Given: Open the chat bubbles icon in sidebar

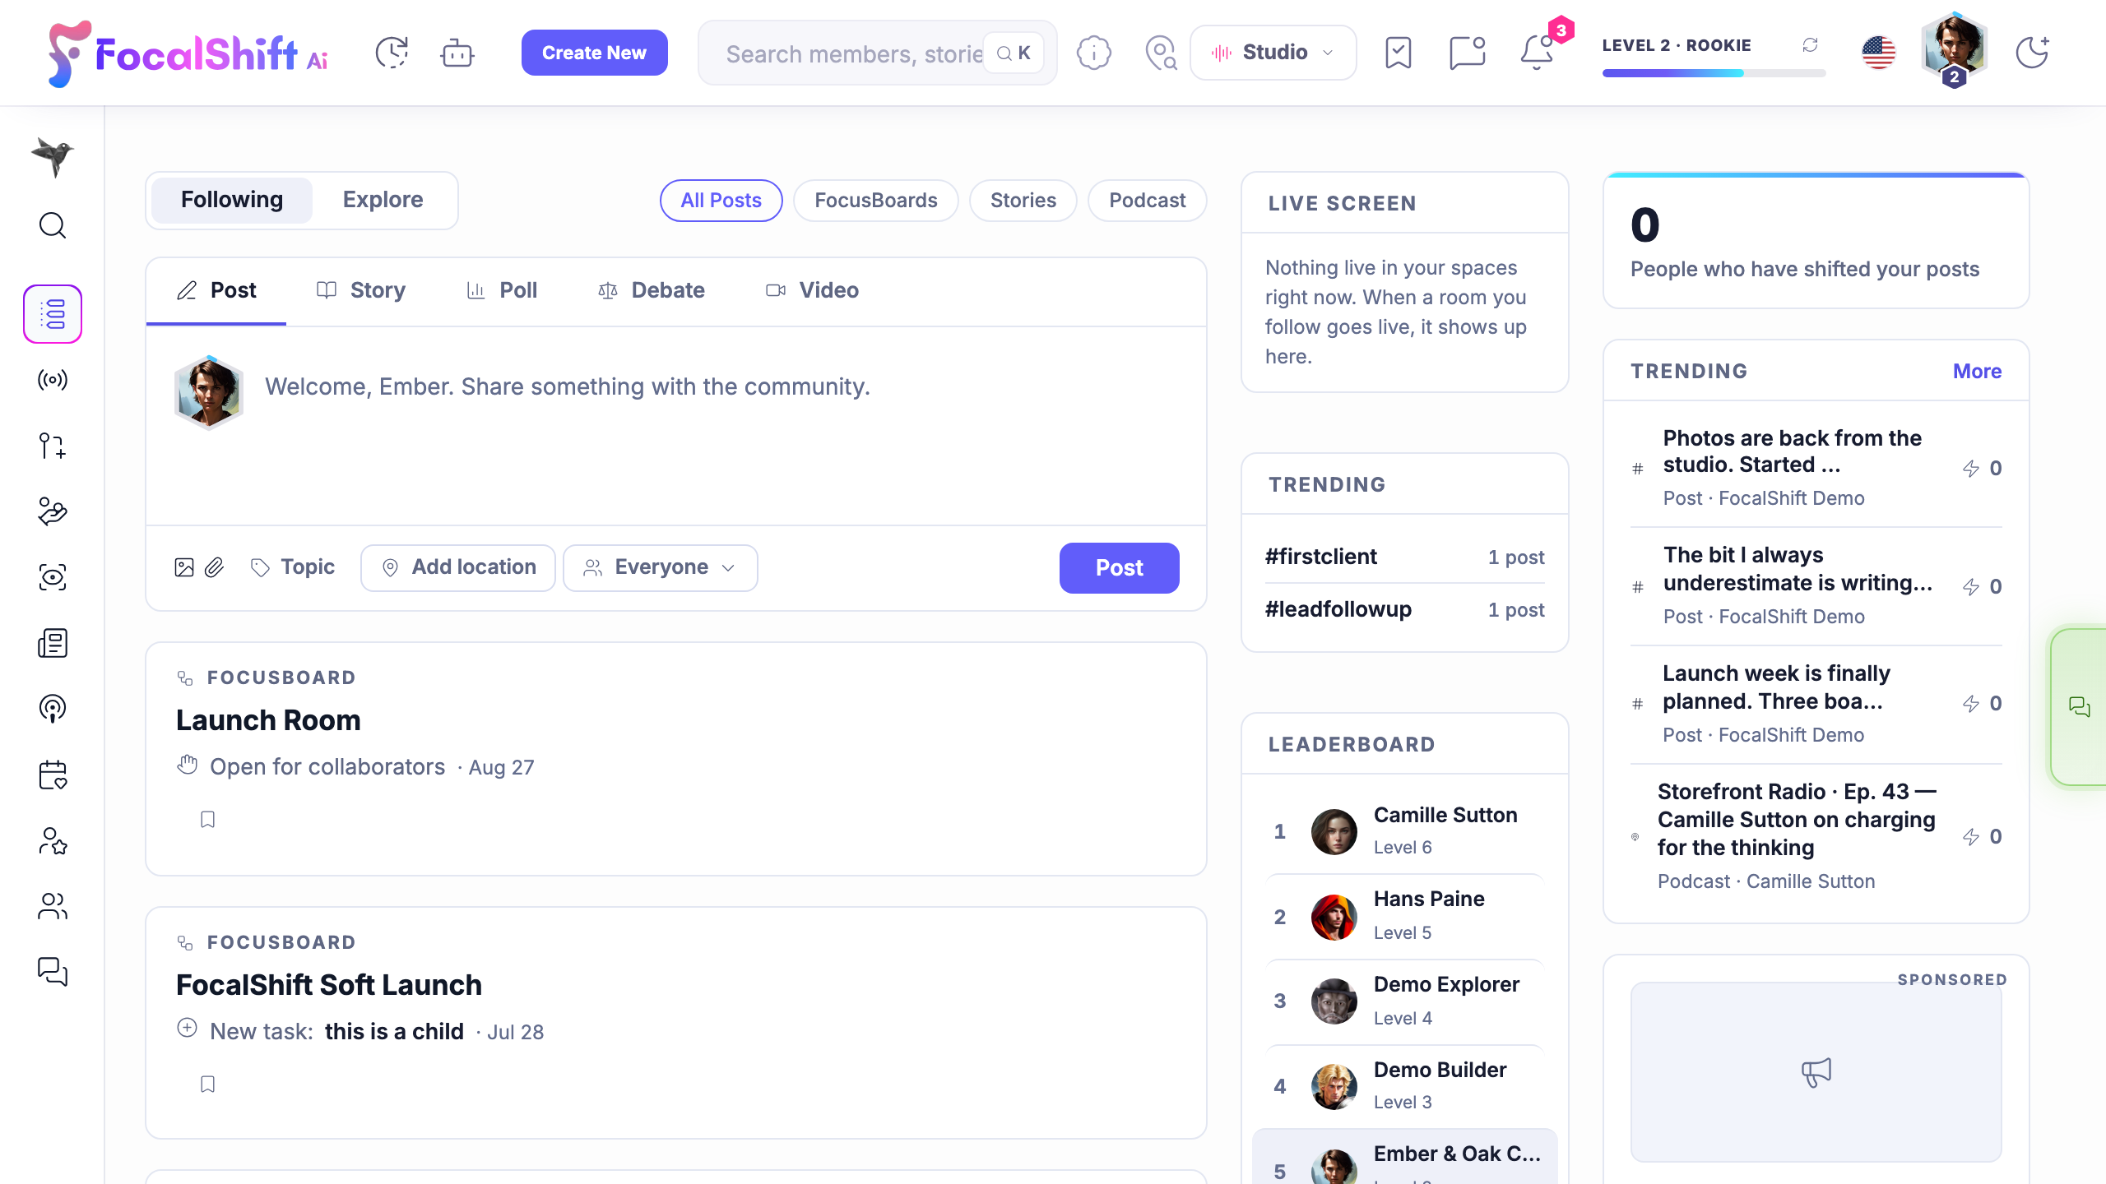Looking at the screenshot, I should pos(53,972).
